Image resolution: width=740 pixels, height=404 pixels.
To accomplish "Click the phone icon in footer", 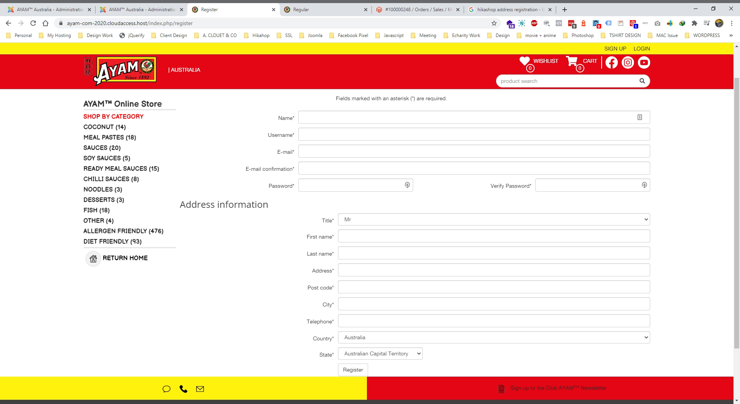I will (183, 389).
